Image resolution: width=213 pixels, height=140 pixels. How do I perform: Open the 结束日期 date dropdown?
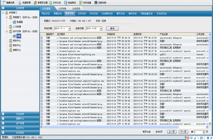(x=101, y=28)
